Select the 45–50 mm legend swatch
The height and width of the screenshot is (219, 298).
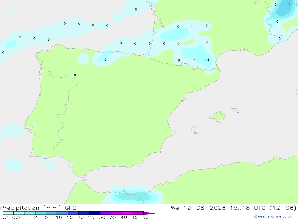[138, 213]
